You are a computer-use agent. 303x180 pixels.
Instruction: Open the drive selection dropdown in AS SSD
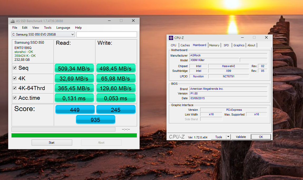43,34
